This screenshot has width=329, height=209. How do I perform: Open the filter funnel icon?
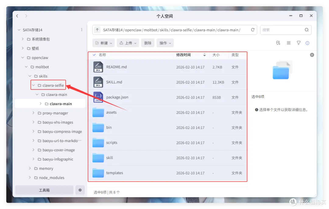[x=299, y=43]
